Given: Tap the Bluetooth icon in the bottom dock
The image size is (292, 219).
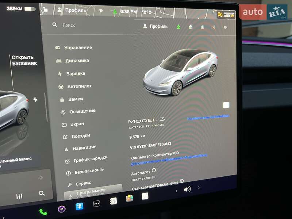Looking at the screenshot, I should [79, 206].
